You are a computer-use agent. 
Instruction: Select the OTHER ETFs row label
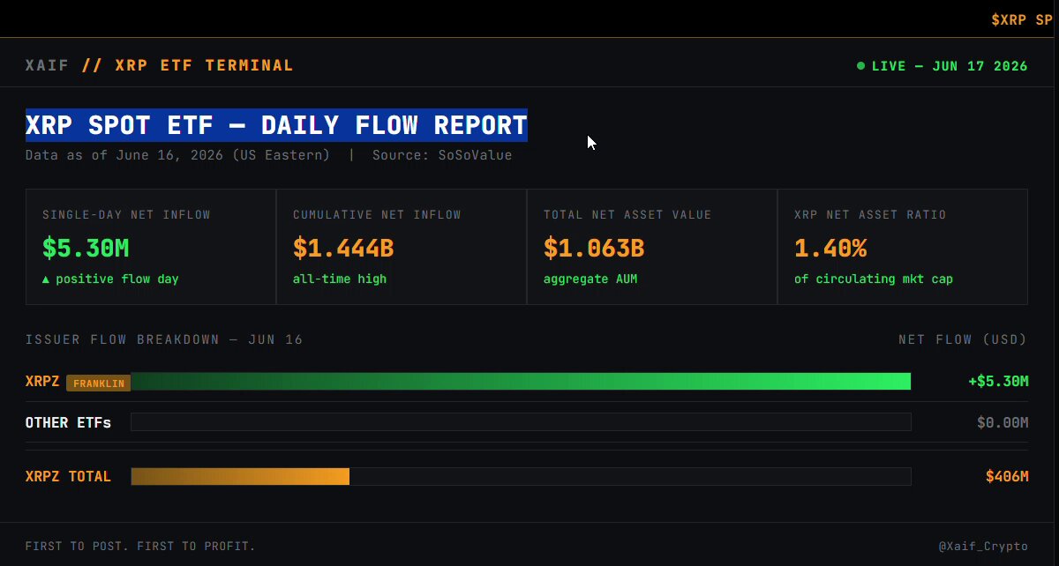(68, 422)
